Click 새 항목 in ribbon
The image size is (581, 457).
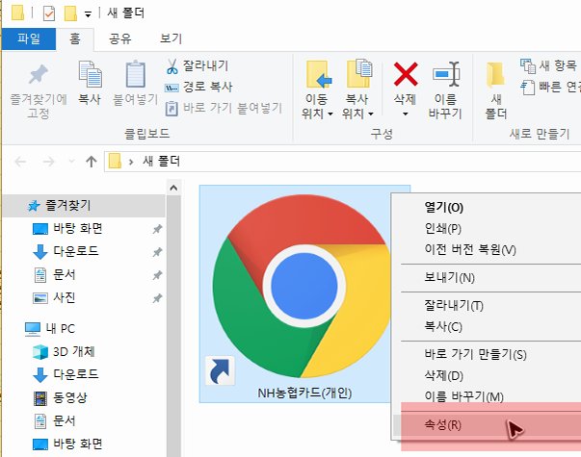point(548,65)
